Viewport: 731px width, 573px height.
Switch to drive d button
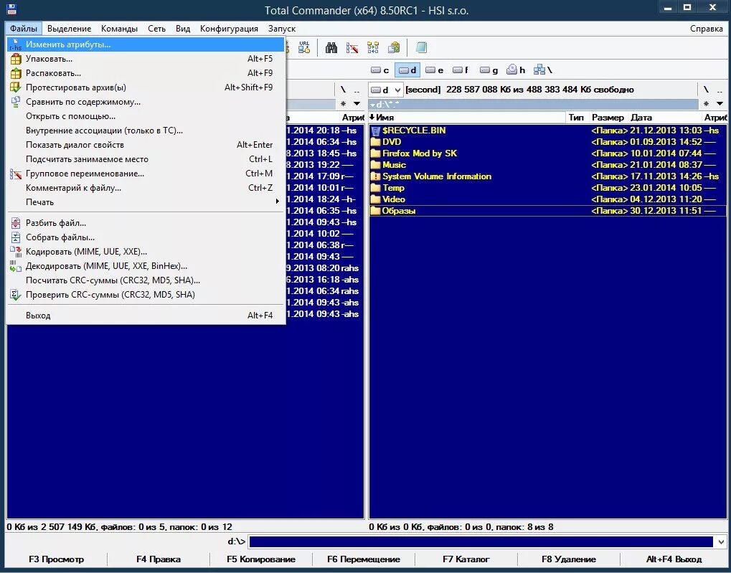pyautogui.click(x=407, y=70)
